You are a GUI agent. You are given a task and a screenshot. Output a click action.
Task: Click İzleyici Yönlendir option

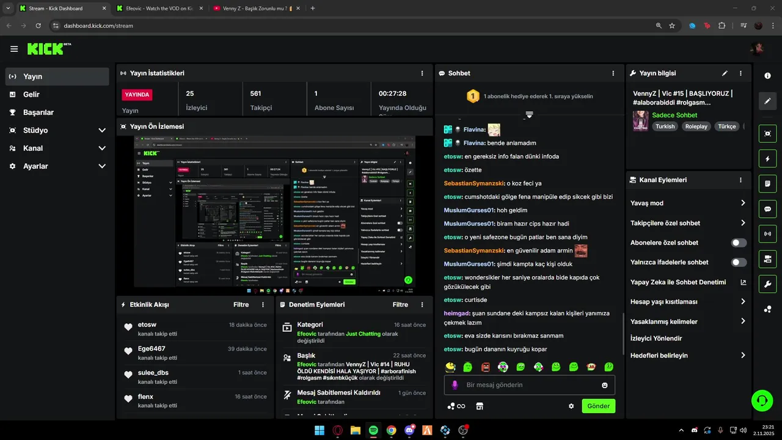656,338
